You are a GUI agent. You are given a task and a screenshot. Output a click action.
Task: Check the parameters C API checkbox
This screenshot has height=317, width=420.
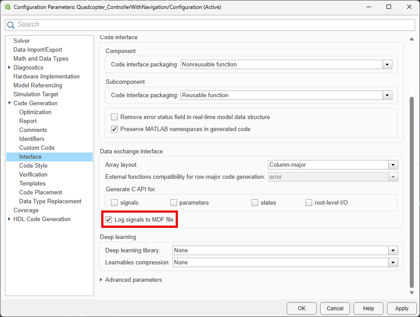click(173, 202)
